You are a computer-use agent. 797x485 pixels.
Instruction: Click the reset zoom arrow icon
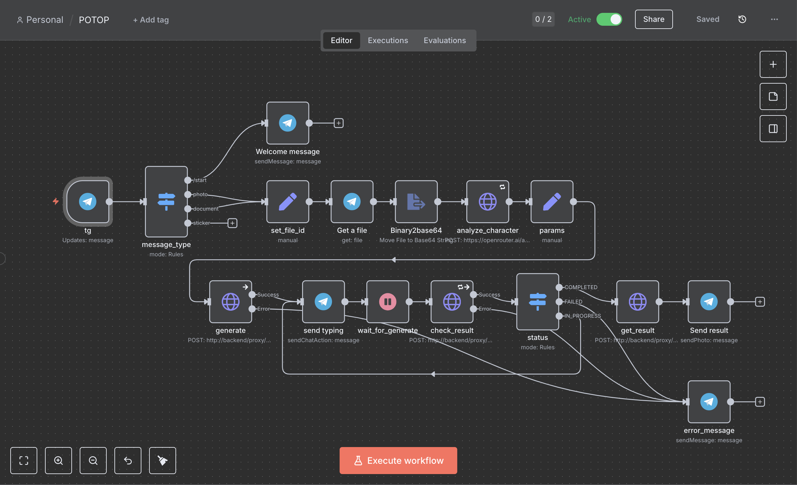[128, 460]
